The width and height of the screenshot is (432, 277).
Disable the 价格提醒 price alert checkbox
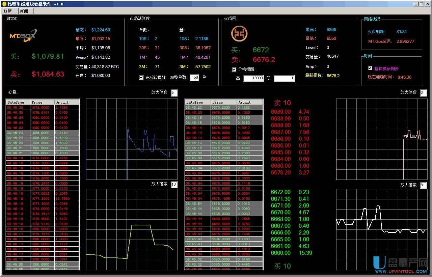[234, 70]
